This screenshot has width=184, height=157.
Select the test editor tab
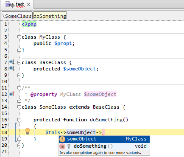pyautogui.click(x=17, y=5)
